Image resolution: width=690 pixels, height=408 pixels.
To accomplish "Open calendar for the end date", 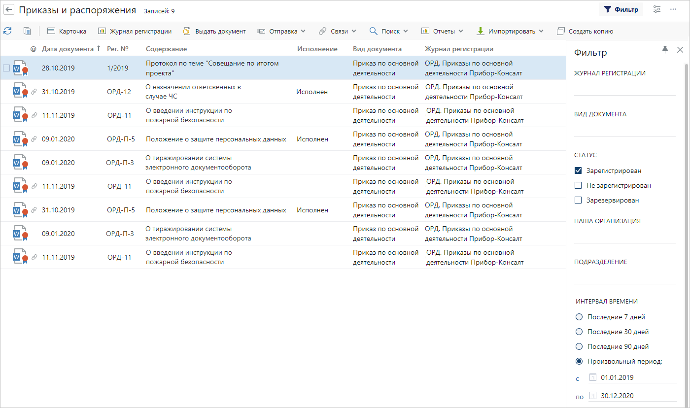I will (593, 396).
